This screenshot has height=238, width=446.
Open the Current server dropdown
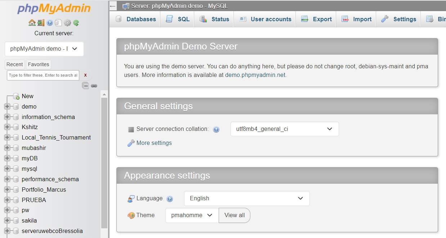pyautogui.click(x=44, y=49)
